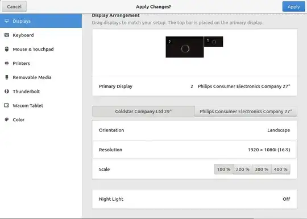Click the Wacom Tablet icon
This screenshot has width=307, height=219.
point(7,105)
